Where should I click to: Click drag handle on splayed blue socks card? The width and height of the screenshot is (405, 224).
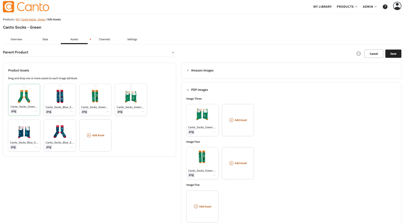(60, 121)
